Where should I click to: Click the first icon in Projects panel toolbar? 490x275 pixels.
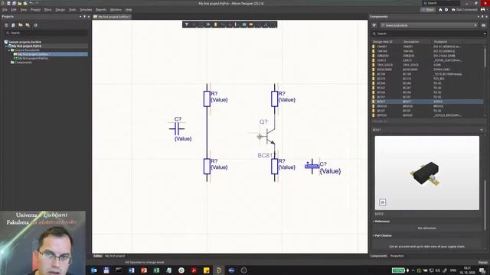tap(6, 25)
